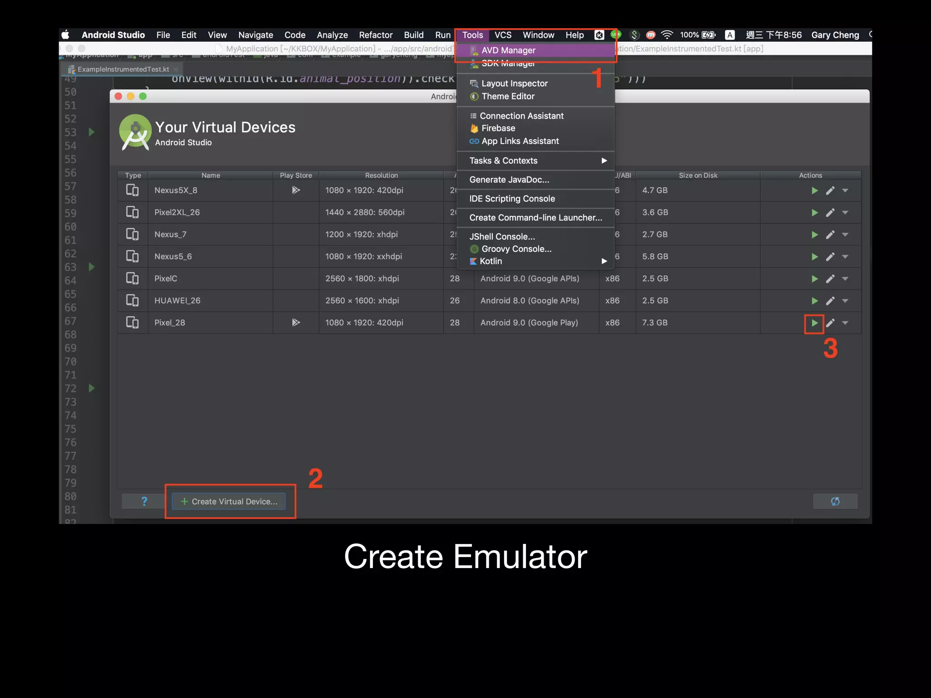Click the run gutter arrow at line 63

pos(91,267)
